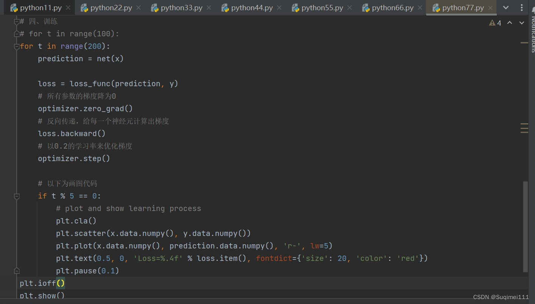Click on 'plt.show()' code line
This screenshot has width=535, height=304.
(42, 296)
